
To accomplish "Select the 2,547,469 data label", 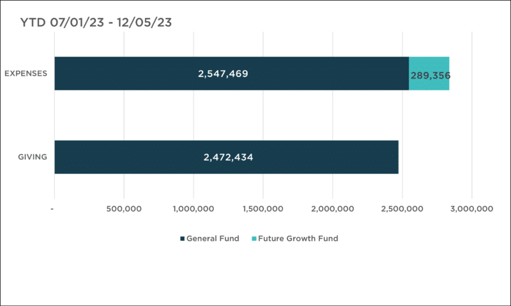I will (x=223, y=74).
